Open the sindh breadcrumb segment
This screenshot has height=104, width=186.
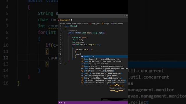click(x=69, y=23)
